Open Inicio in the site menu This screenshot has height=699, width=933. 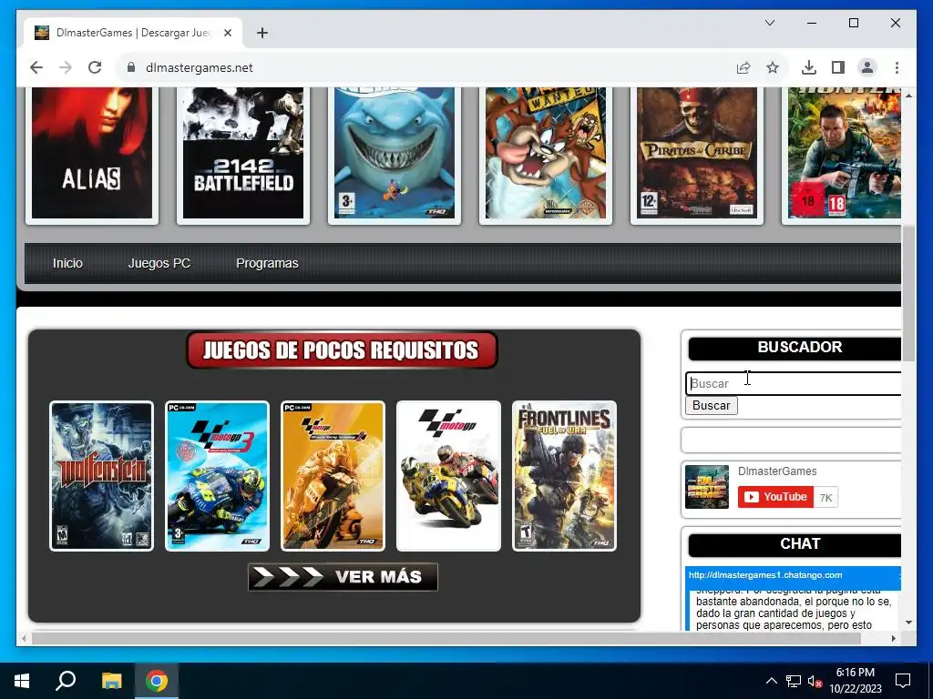pos(67,263)
